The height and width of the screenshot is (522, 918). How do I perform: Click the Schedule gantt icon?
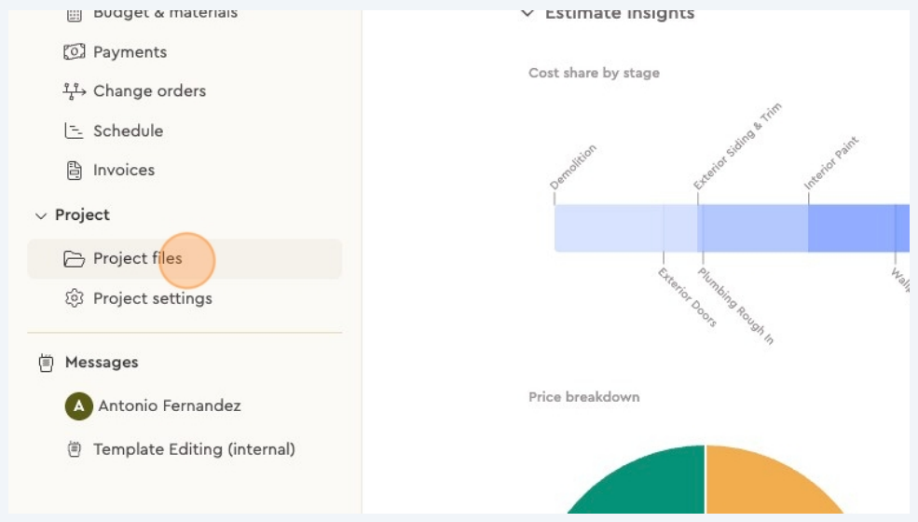[75, 131]
